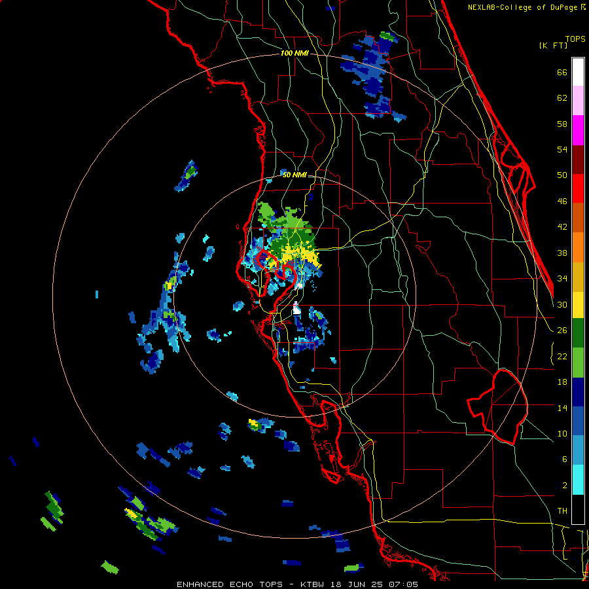Pick the cyan 2 kft legend swatch
Viewport: 589px width, 589px height.
578,480
